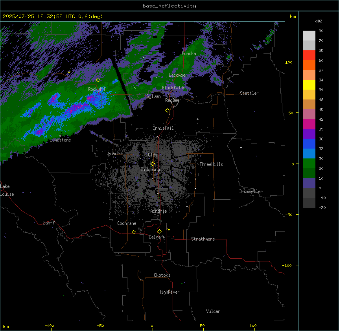This screenshot has width=339, height=331.
Task: Pick the red 60-65 dBZ swatch
Action: pyautogui.click(x=309, y=55)
